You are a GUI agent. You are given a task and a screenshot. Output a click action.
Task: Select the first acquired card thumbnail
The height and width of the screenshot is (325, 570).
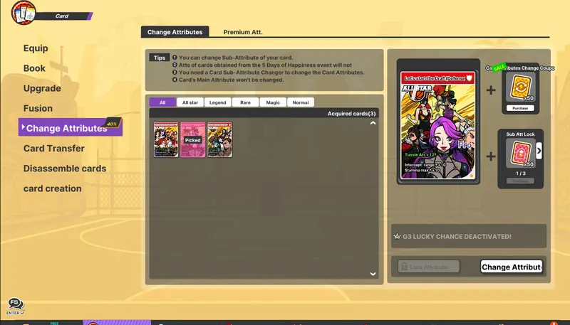point(166,139)
